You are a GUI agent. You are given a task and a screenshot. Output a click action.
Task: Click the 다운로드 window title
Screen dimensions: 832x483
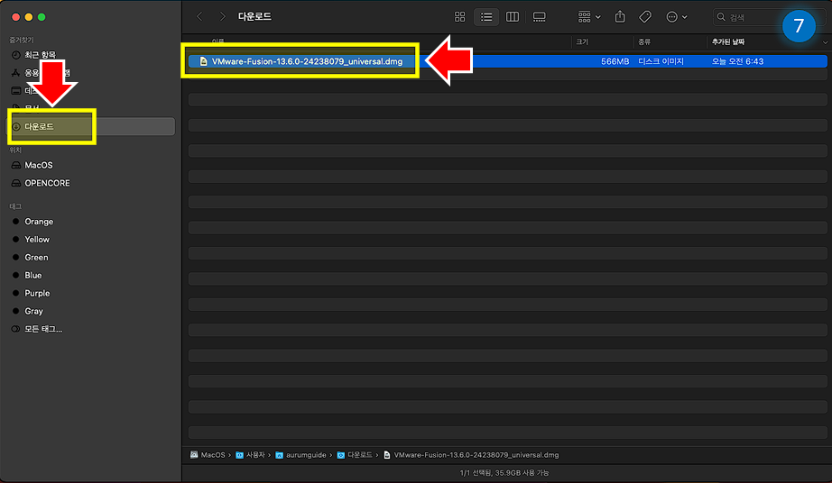(254, 17)
